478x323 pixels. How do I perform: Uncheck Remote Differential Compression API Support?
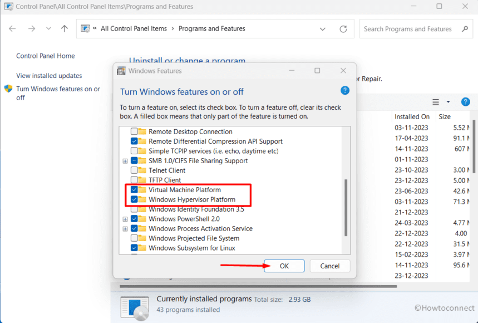click(134, 141)
